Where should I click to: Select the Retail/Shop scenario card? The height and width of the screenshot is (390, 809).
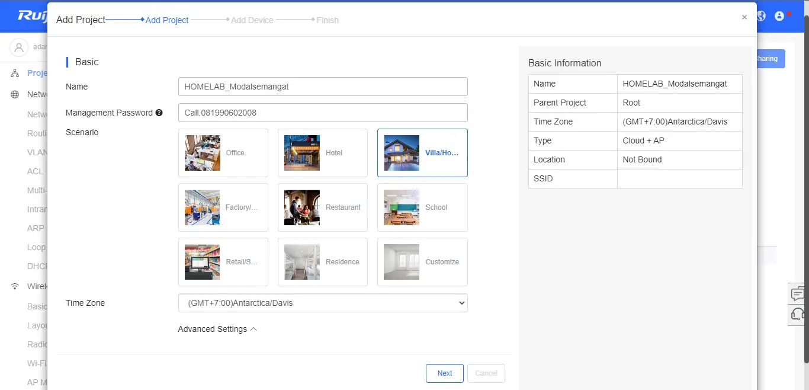(x=223, y=262)
